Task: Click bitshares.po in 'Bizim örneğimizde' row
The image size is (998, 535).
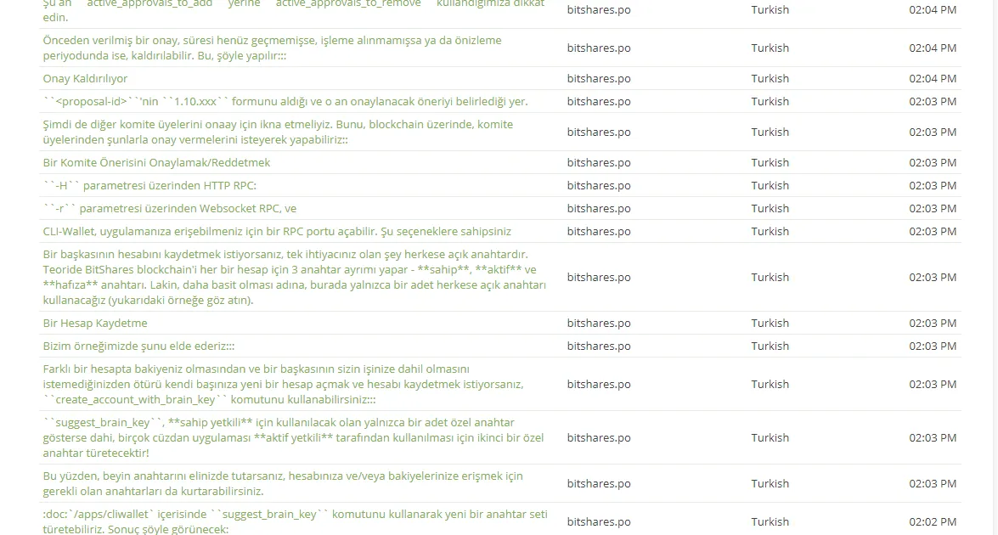Action: click(x=599, y=346)
